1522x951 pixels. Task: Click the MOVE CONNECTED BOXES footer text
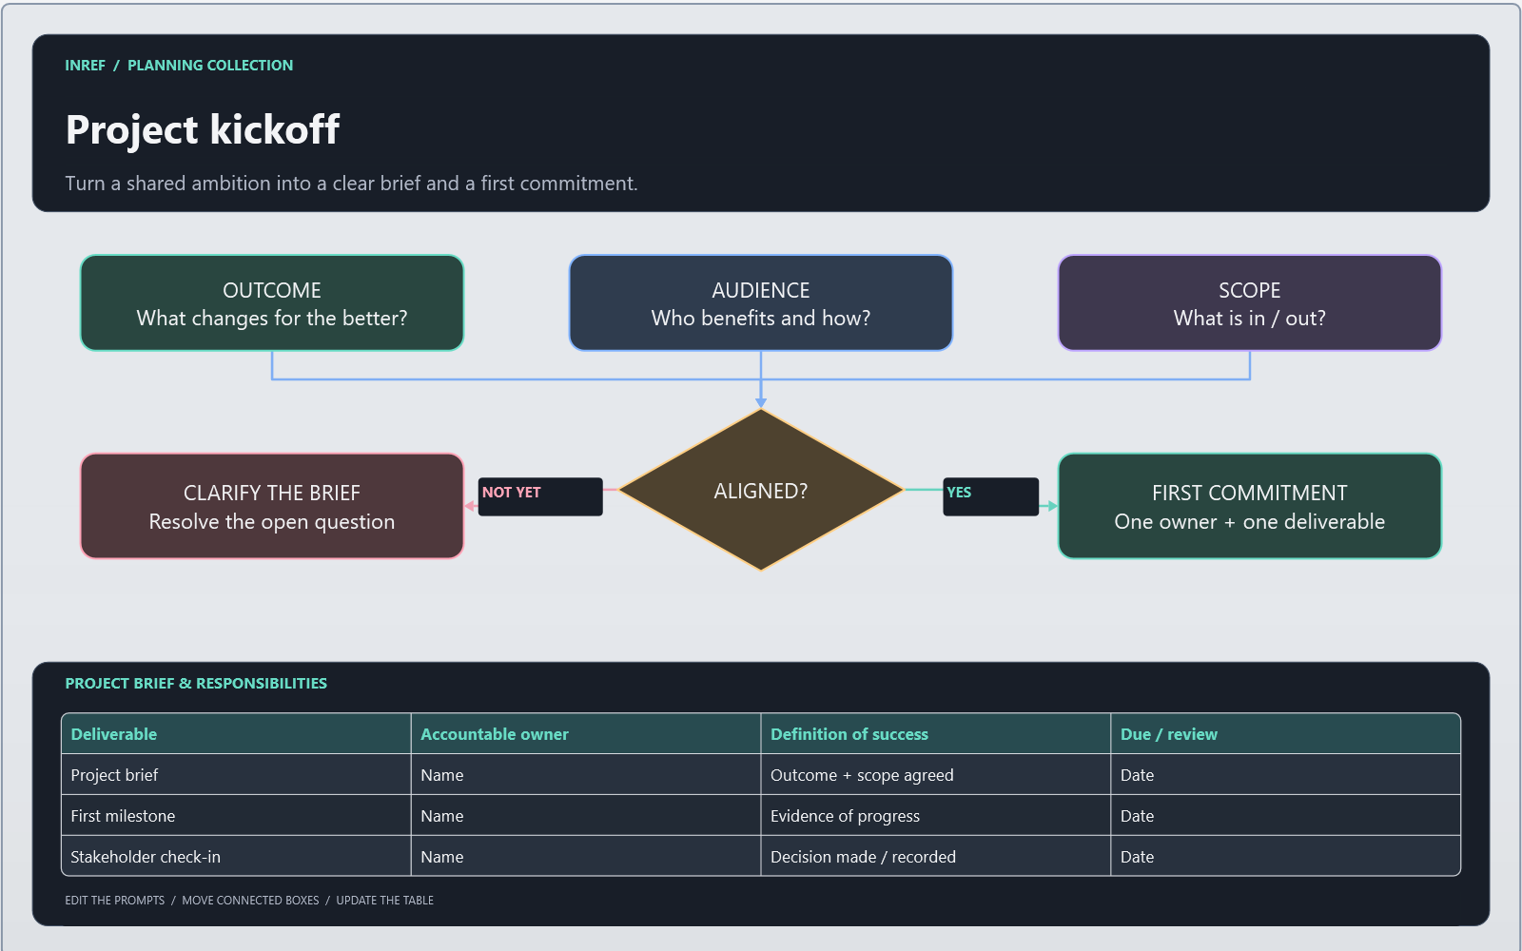(250, 901)
